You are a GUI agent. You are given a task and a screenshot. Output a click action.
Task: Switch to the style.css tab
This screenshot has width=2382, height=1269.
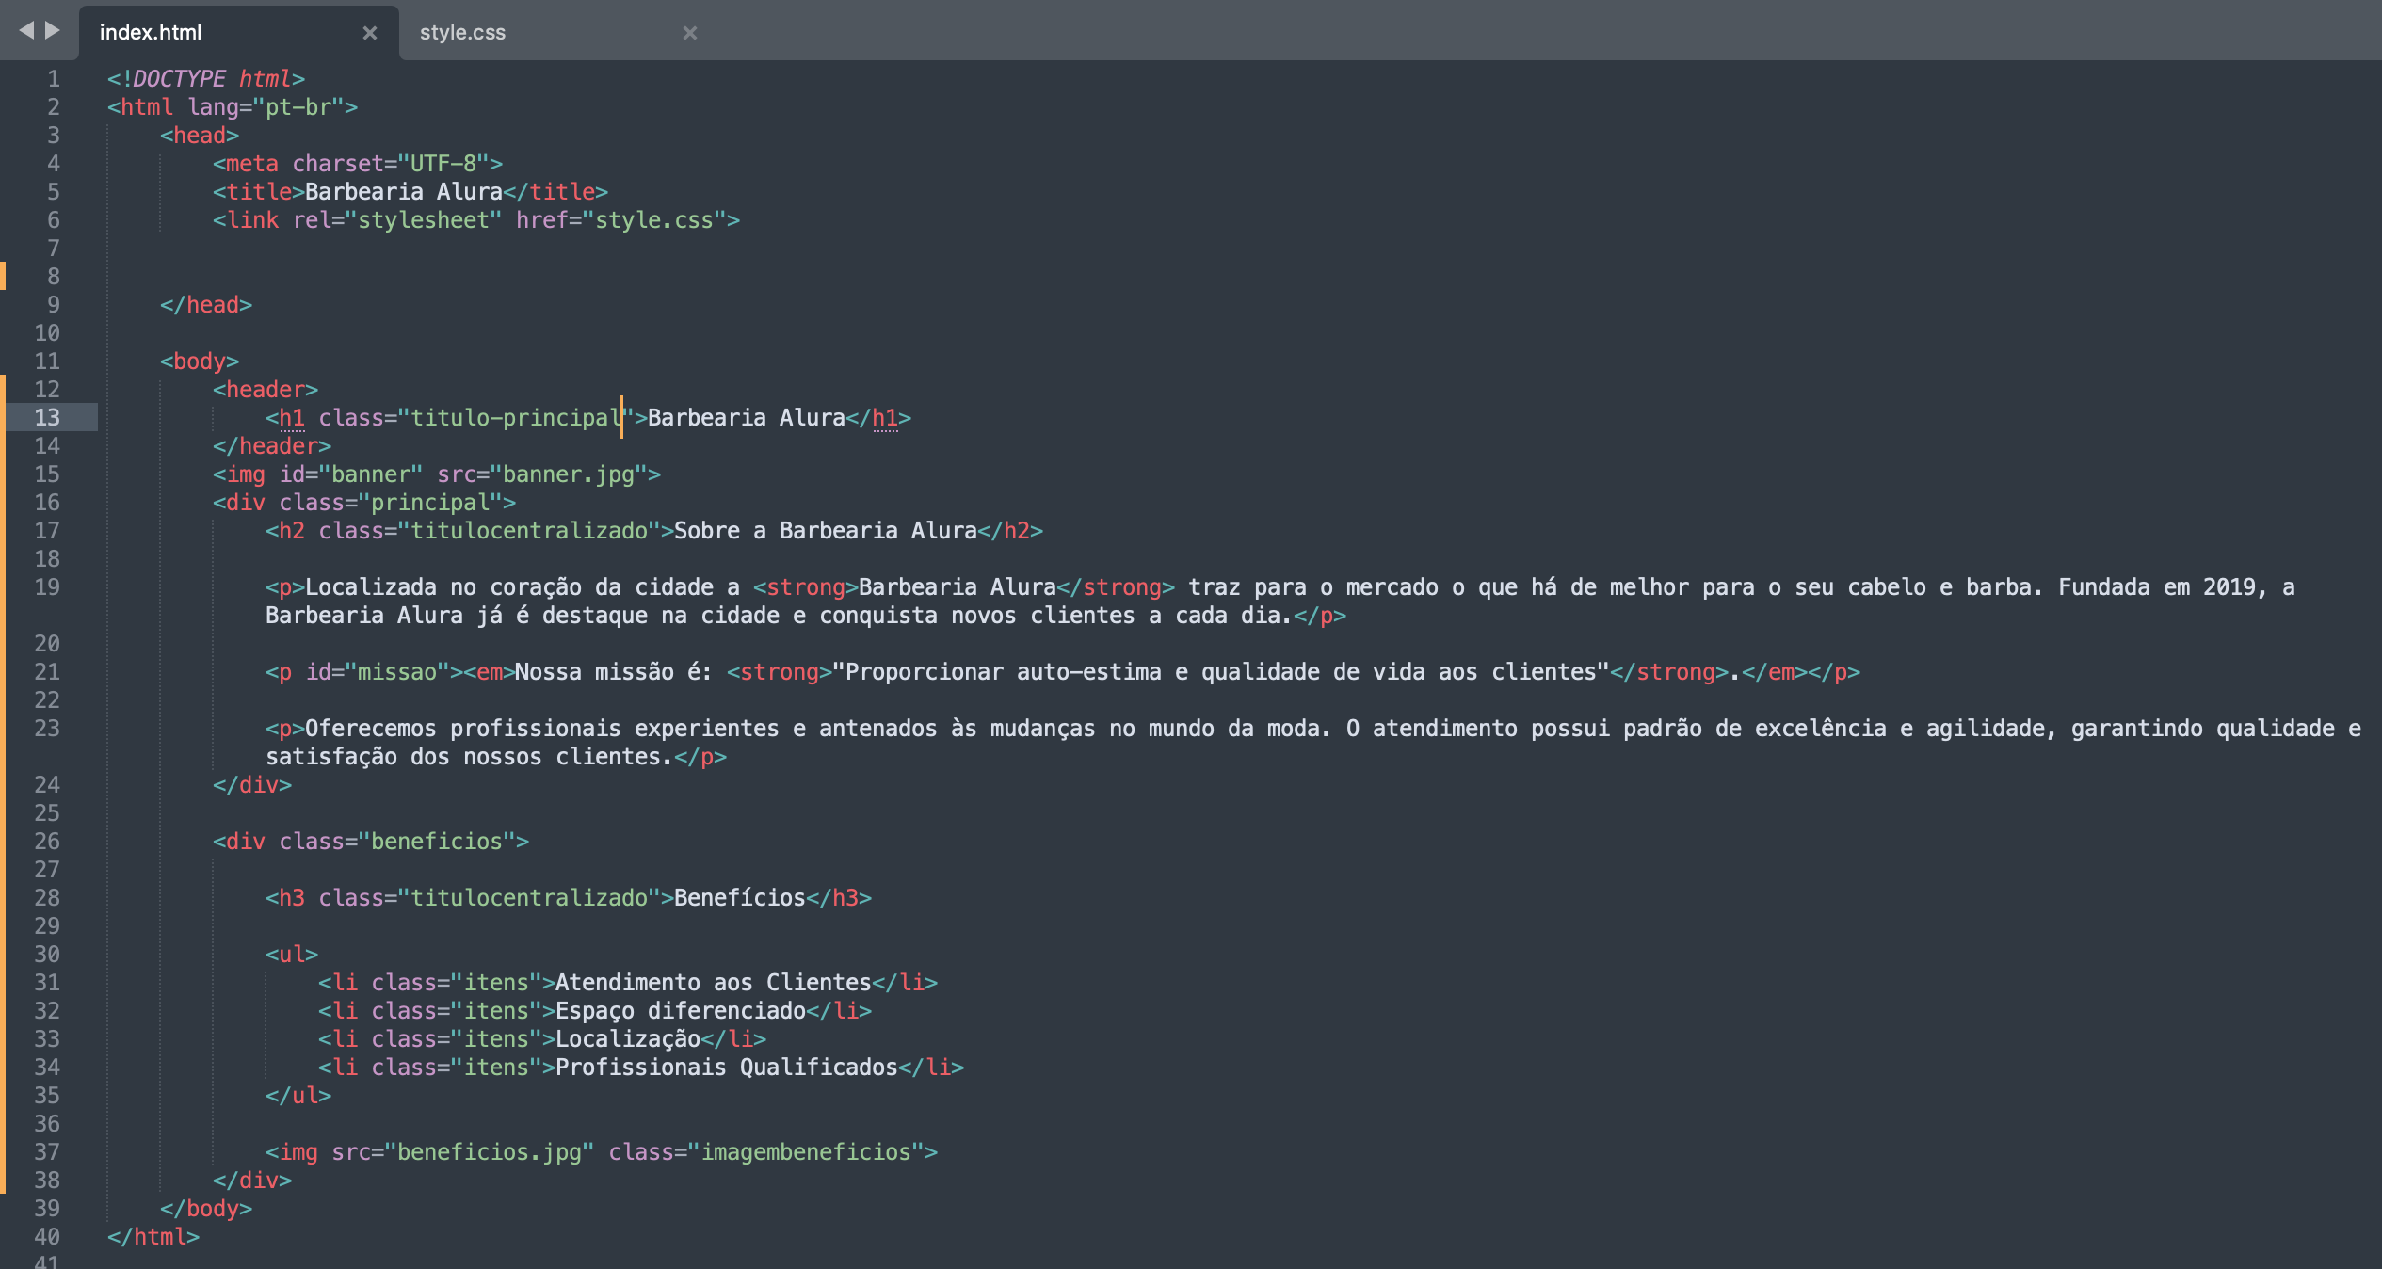pos(462,33)
